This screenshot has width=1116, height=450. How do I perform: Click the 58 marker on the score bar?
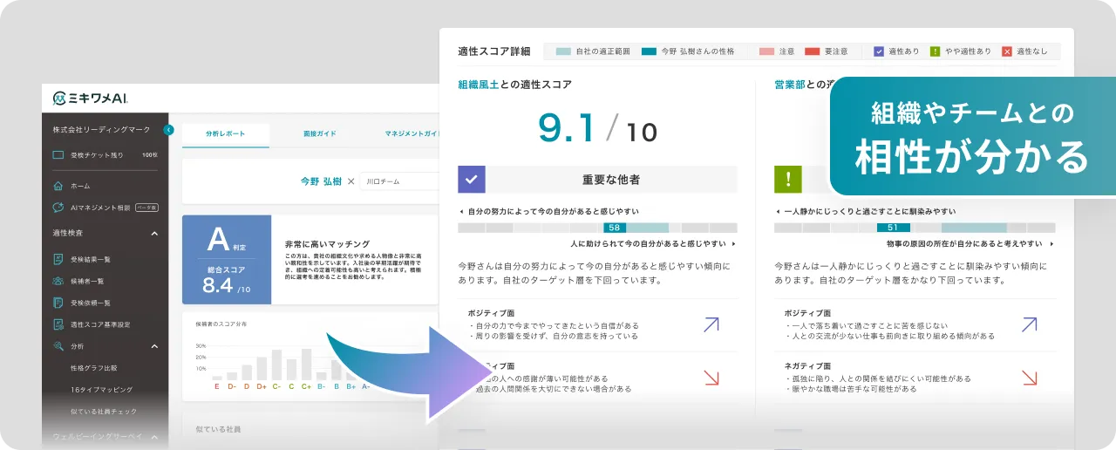coord(615,228)
